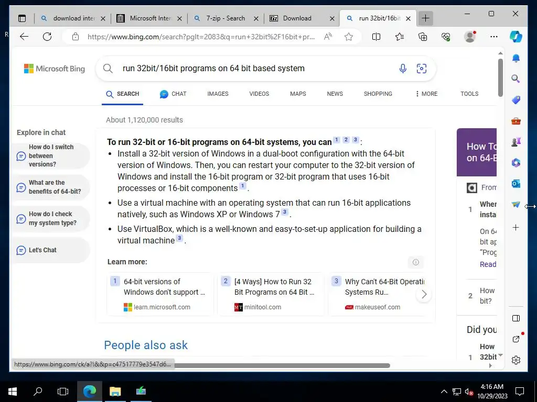View site information lock icon

(76, 37)
